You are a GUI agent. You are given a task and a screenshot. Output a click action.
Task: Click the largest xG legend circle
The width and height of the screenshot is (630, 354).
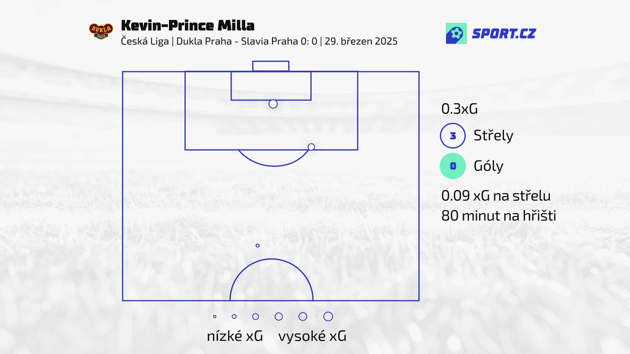[328, 316]
